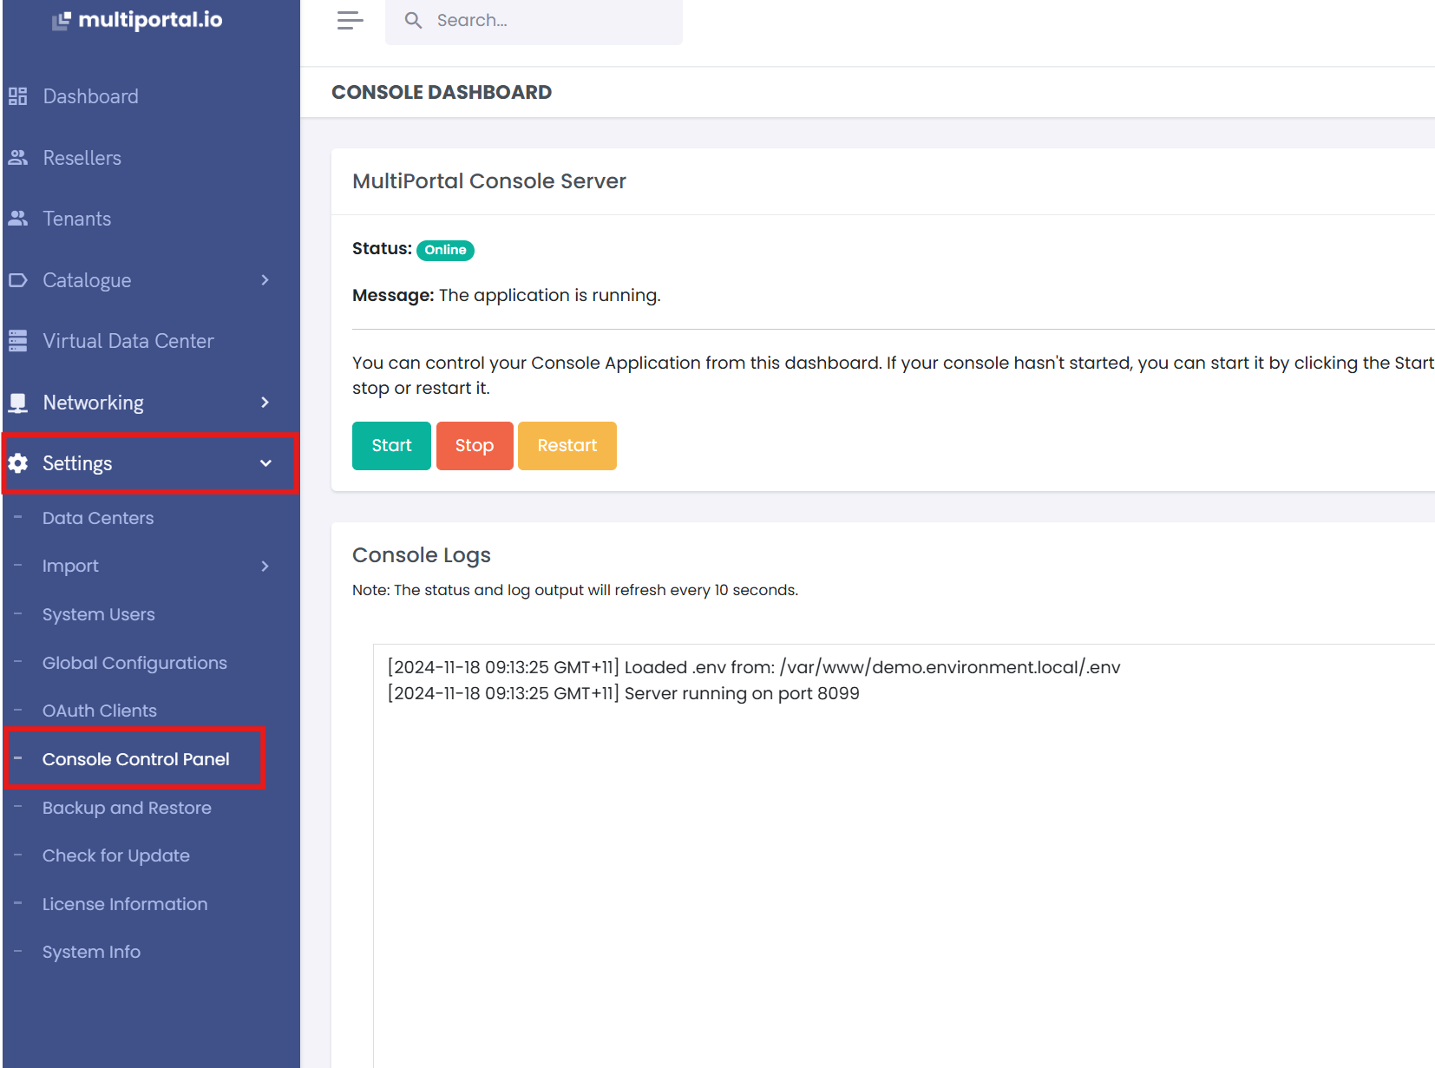Click the Catalogue tag icon

tap(18, 280)
